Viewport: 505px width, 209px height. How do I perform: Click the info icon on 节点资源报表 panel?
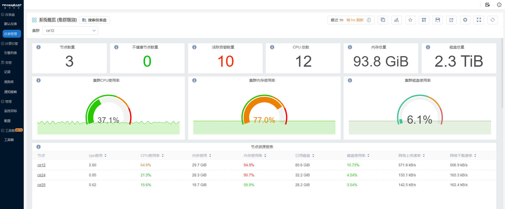click(x=39, y=147)
